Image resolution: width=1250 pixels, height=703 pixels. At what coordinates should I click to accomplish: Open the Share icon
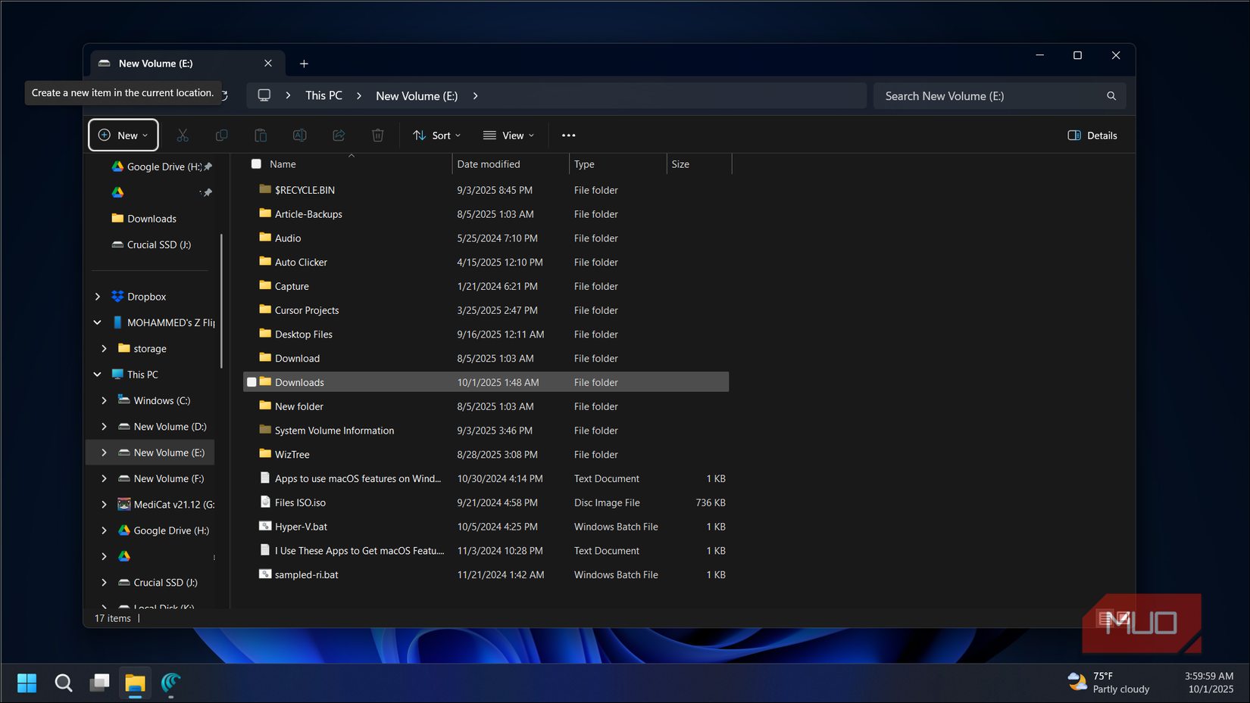[x=339, y=135]
